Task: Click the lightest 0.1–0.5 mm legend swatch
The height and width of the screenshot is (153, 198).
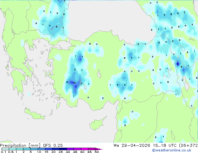Action: [x=5, y=149]
